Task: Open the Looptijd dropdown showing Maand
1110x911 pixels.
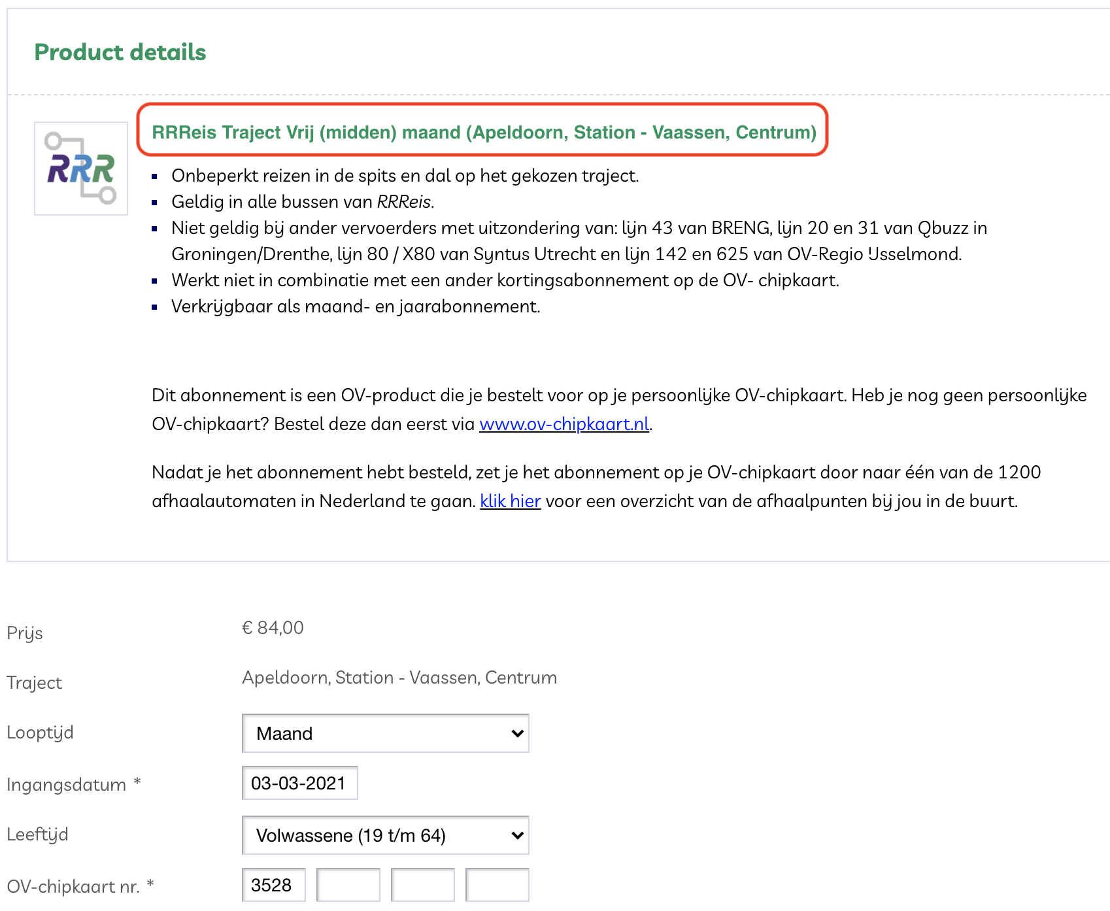Action: pos(386,733)
